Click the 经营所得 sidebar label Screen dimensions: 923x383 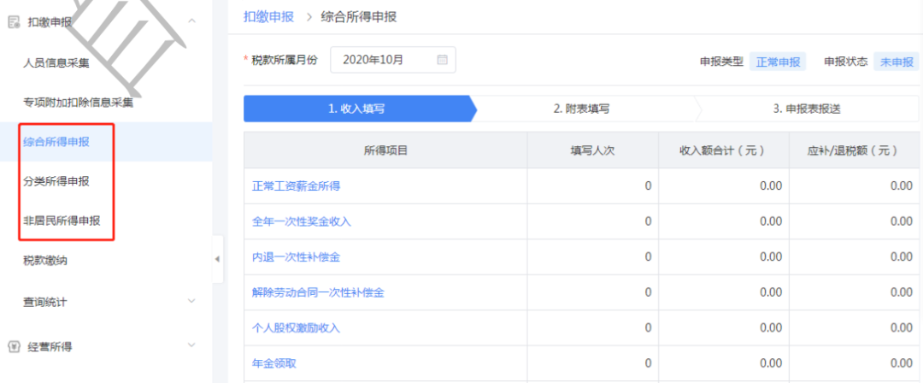tap(50, 347)
